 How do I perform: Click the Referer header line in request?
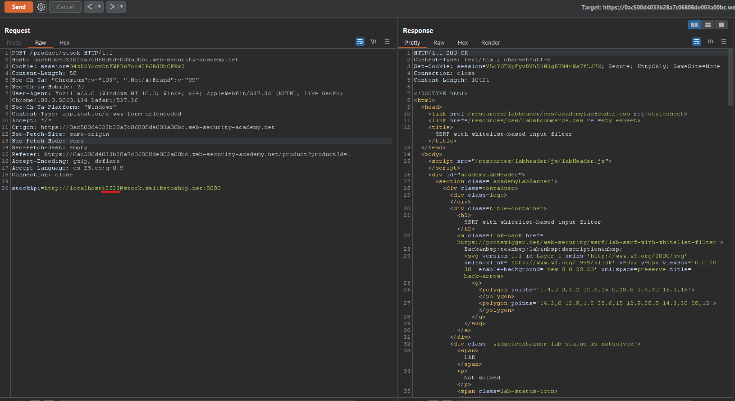181,154
